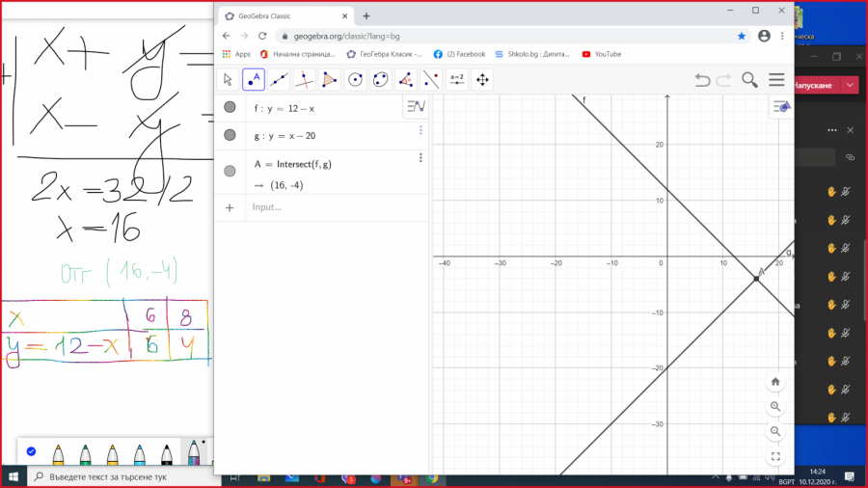Open the graphics style bar toggle
Screen dimensions: 868x488
pos(781,106)
